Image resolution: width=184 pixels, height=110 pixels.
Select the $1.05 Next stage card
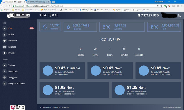click(x=74, y=90)
